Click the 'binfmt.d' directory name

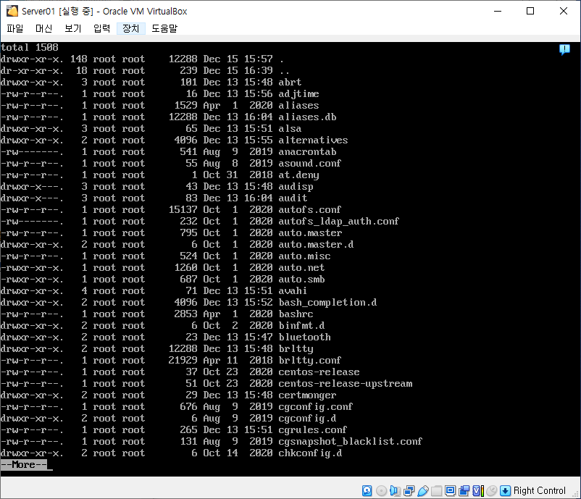(x=301, y=326)
